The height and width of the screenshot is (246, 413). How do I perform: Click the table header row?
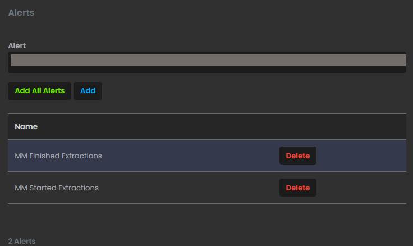207,127
